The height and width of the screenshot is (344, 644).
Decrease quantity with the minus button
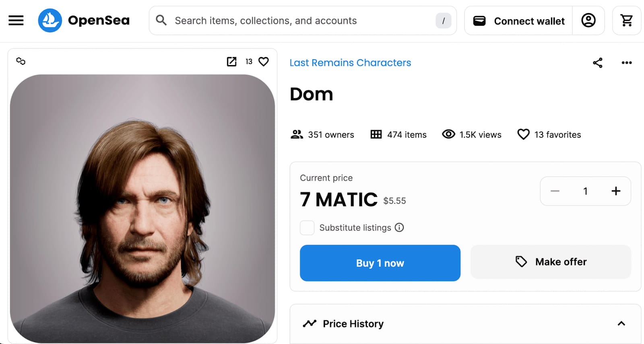tap(555, 191)
